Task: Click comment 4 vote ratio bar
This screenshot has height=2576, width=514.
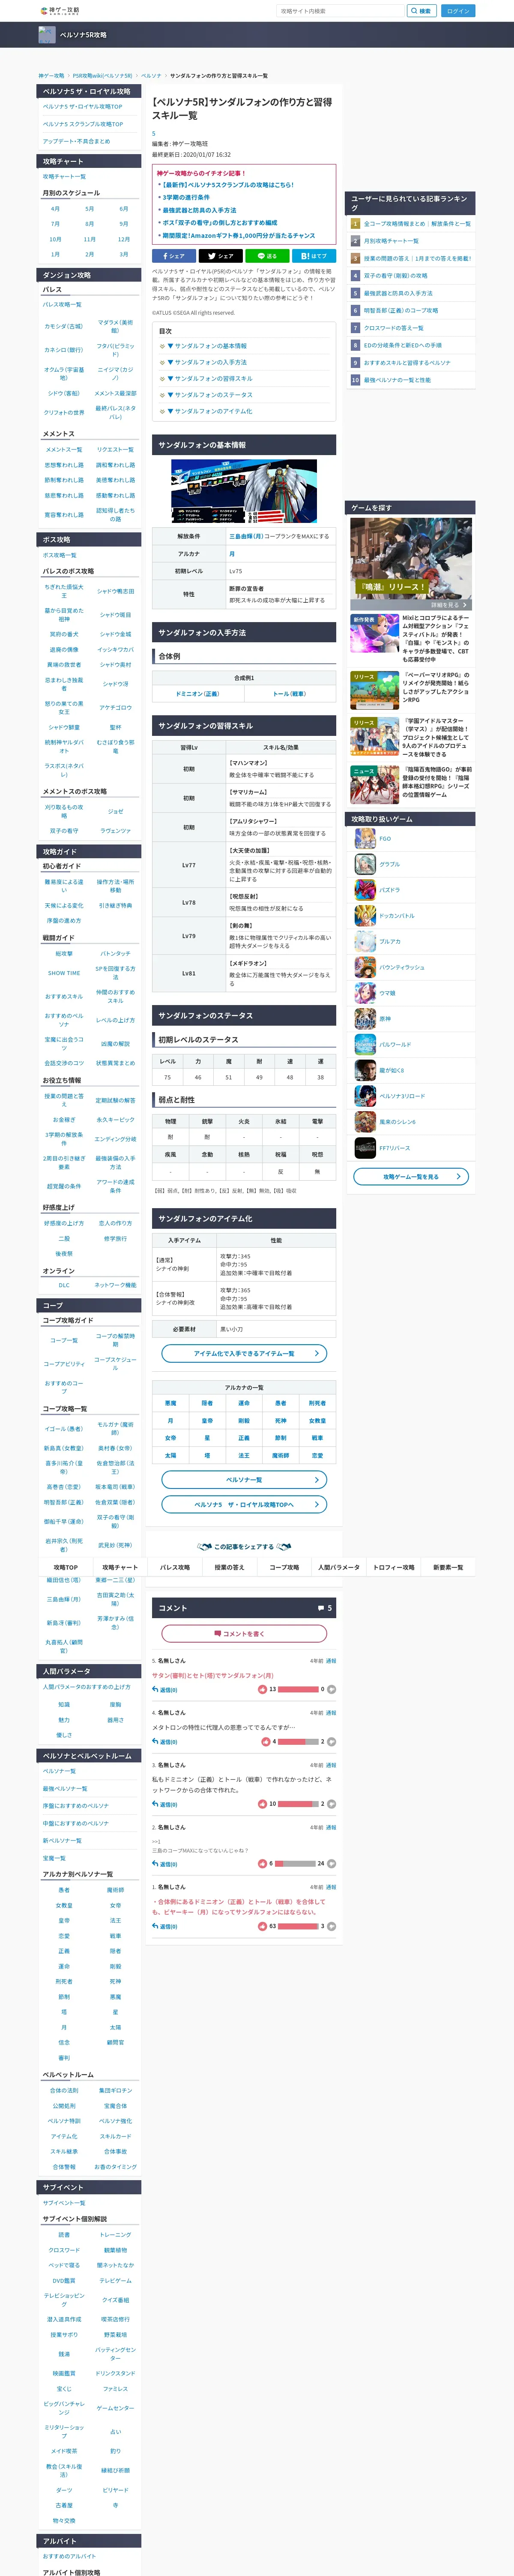Action: point(299,1742)
